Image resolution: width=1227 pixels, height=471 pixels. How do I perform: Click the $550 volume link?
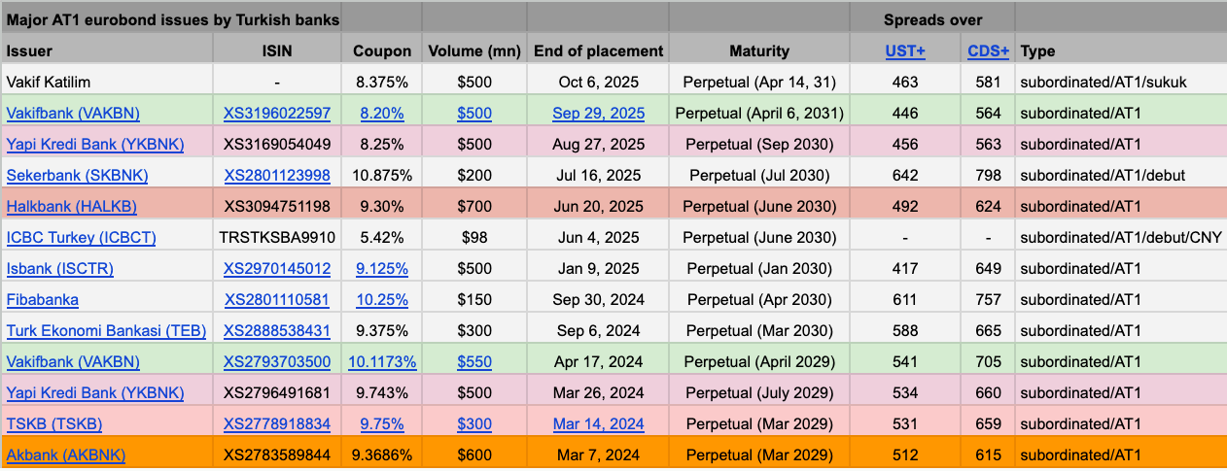[474, 362]
